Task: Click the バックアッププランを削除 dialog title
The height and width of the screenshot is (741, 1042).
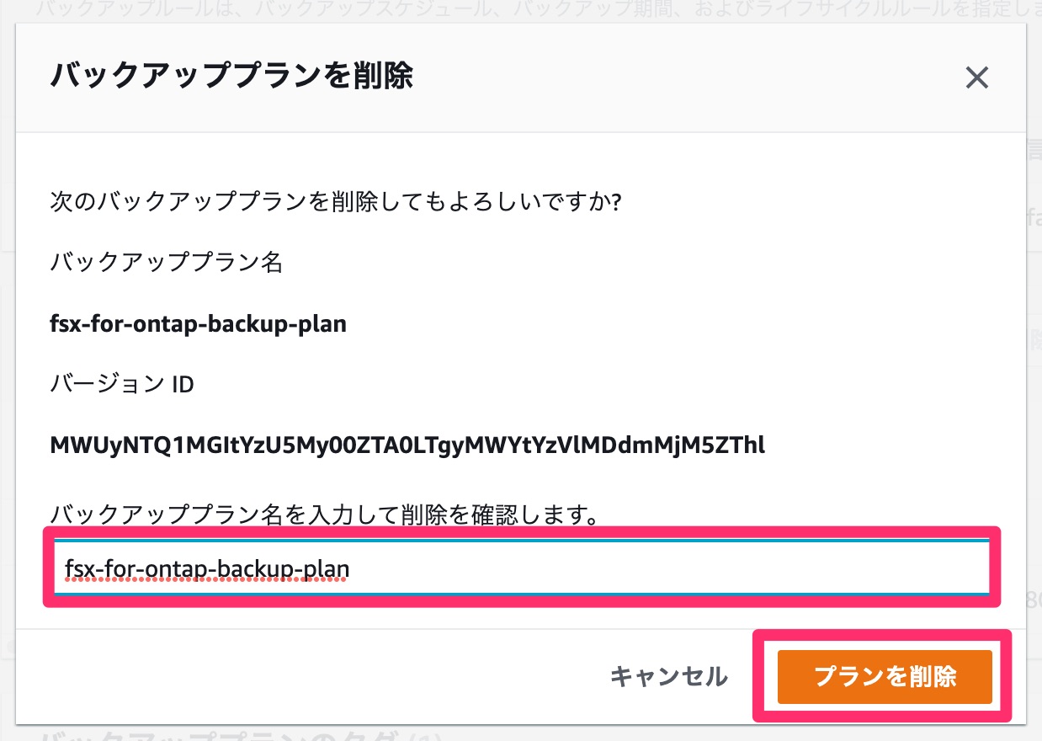Action: (x=231, y=76)
